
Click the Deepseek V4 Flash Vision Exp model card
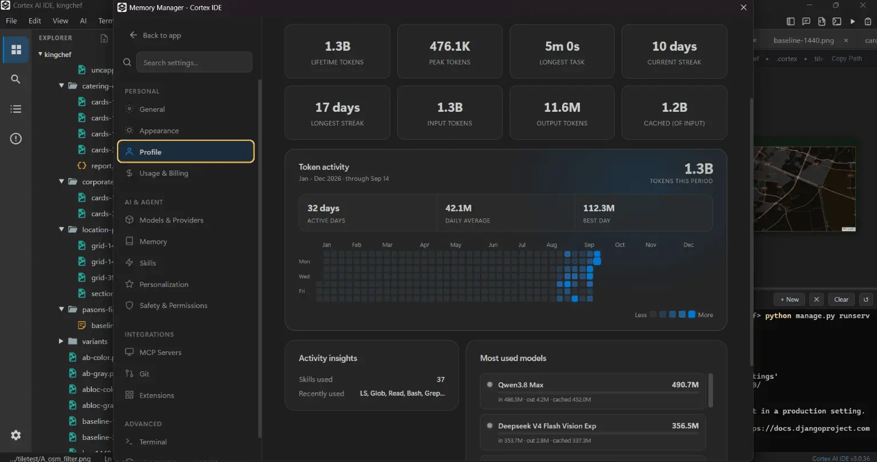[593, 432]
